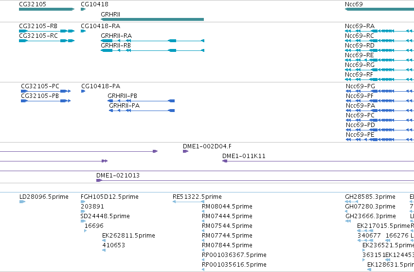Click the GRHRII gene bar

click(152, 19)
